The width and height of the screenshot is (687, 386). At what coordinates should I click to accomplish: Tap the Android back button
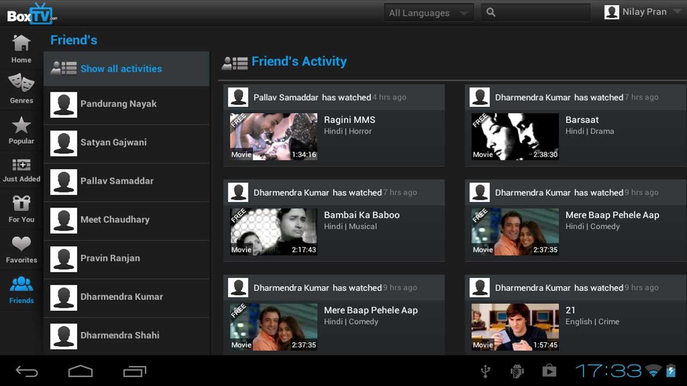click(x=27, y=371)
